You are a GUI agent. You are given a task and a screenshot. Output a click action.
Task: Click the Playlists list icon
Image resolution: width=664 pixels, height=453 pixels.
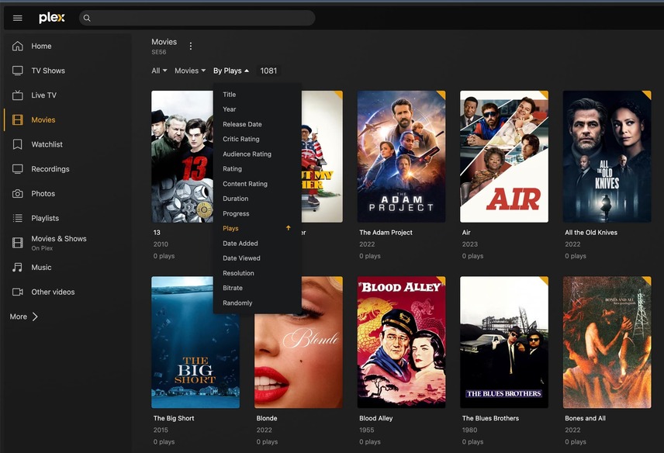click(x=17, y=218)
